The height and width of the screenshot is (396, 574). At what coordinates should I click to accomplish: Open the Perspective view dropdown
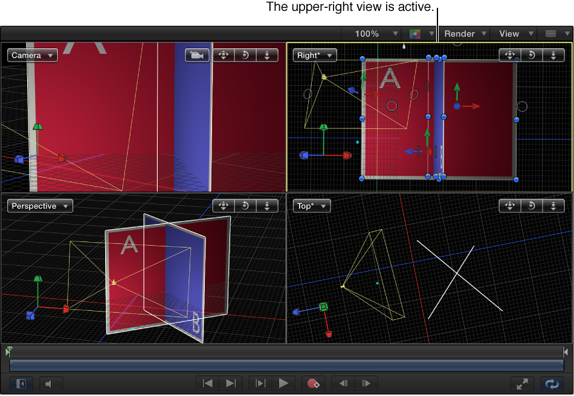pyautogui.click(x=39, y=206)
